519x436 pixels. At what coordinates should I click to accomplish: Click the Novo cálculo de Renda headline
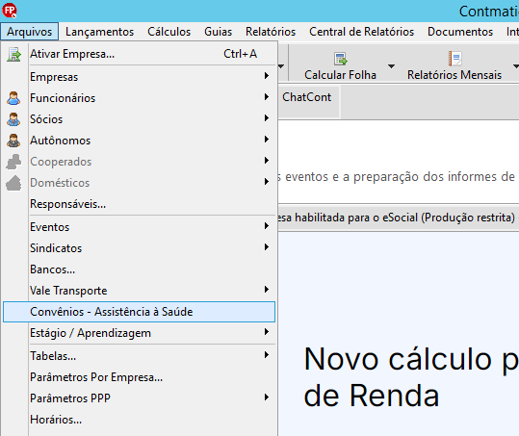pos(410,377)
